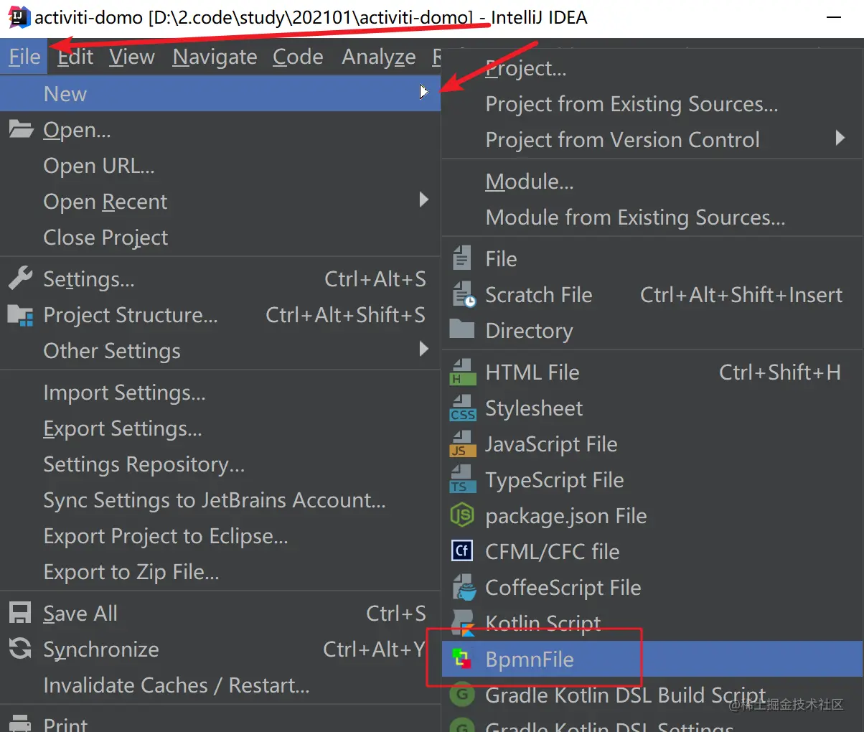Choose Open... from File menu

(220, 130)
